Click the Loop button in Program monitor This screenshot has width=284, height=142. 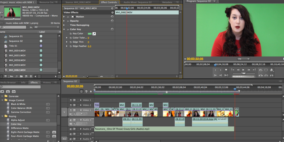coord(261,70)
